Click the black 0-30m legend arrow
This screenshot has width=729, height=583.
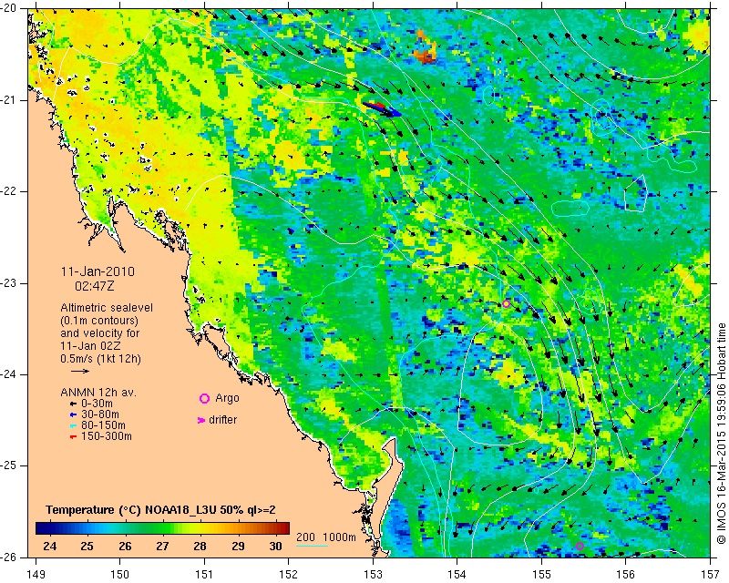[x=73, y=404]
